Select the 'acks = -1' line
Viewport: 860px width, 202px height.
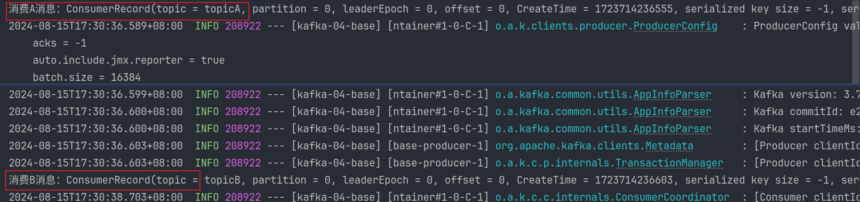(x=60, y=43)
